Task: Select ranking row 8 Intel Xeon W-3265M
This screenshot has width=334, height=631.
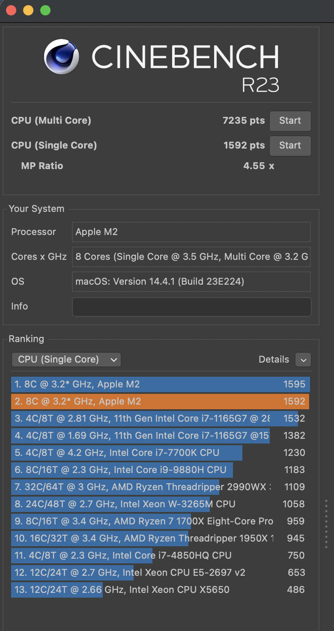Action: point(161,504)
